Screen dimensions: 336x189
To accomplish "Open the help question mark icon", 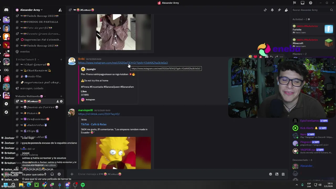I will 311,3.
